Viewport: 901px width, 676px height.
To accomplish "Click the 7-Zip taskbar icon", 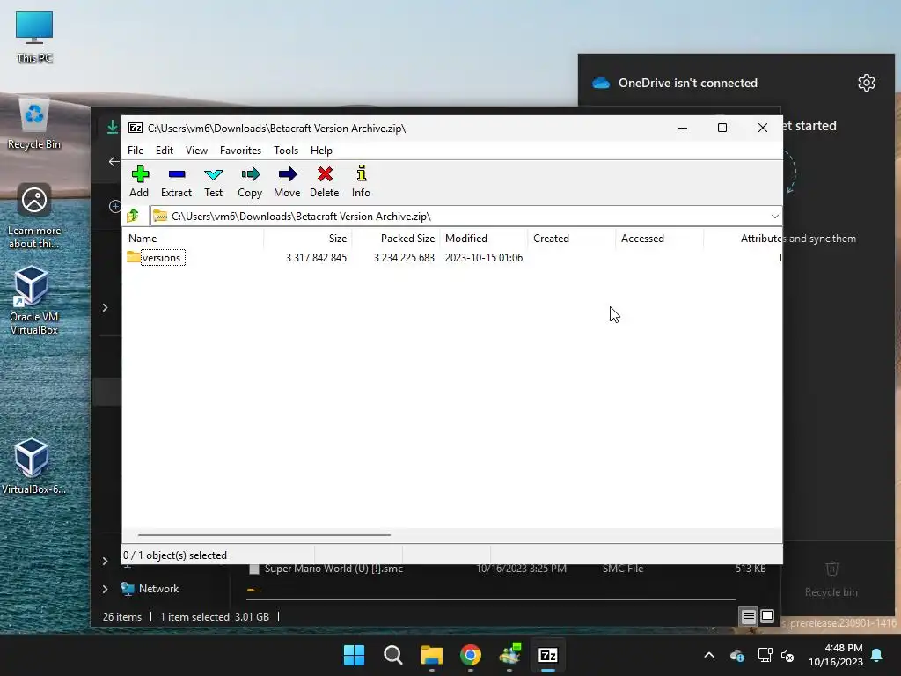I will coord(547,655).
